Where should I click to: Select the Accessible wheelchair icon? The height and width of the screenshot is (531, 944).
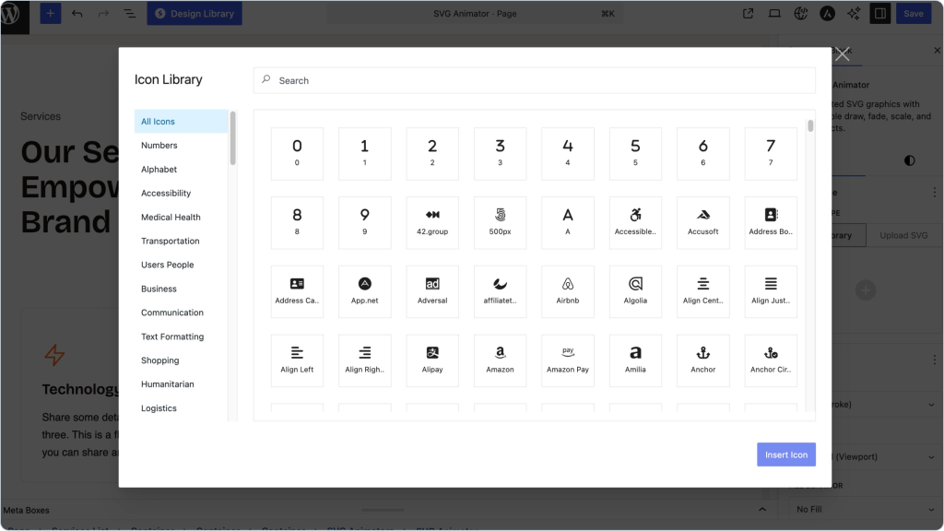pyautogui.click(x=635, y=223)
